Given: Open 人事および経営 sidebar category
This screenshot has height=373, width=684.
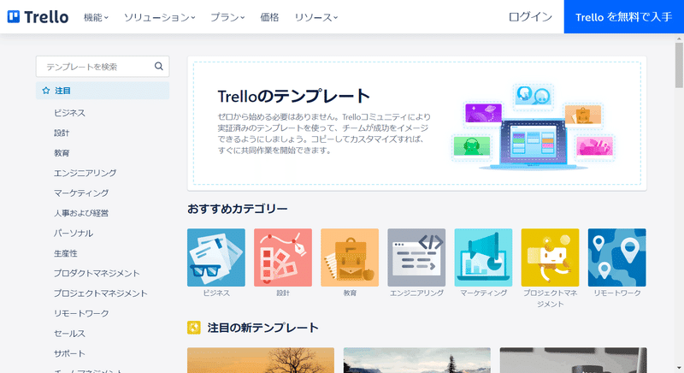Looking at the screenshot, I should point(81,213).
